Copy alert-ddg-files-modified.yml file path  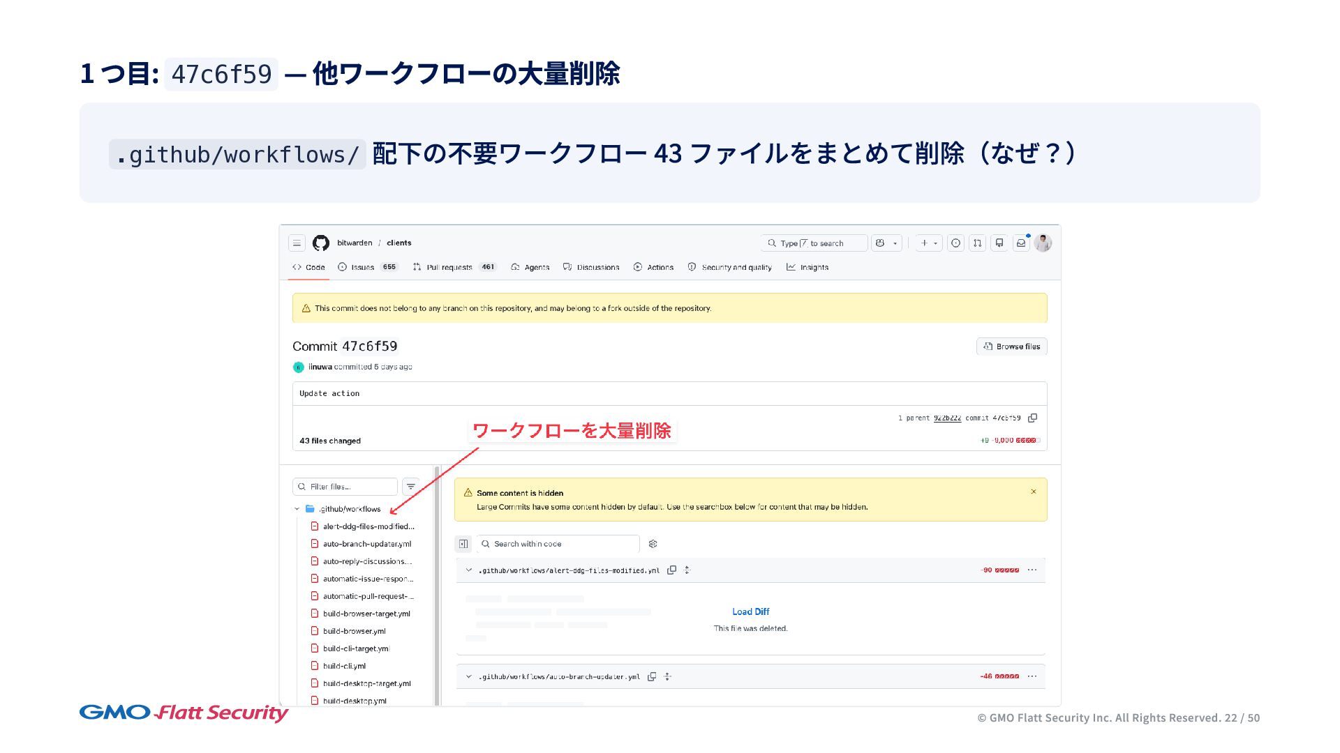[x=671, y=570]
